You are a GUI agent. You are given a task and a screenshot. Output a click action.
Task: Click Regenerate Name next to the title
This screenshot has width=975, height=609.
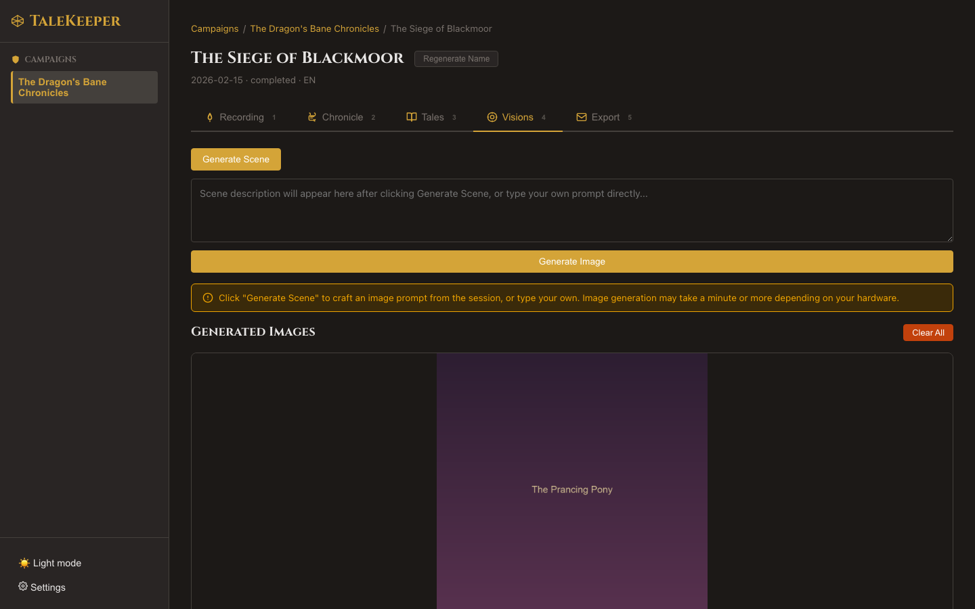[456, 59]
